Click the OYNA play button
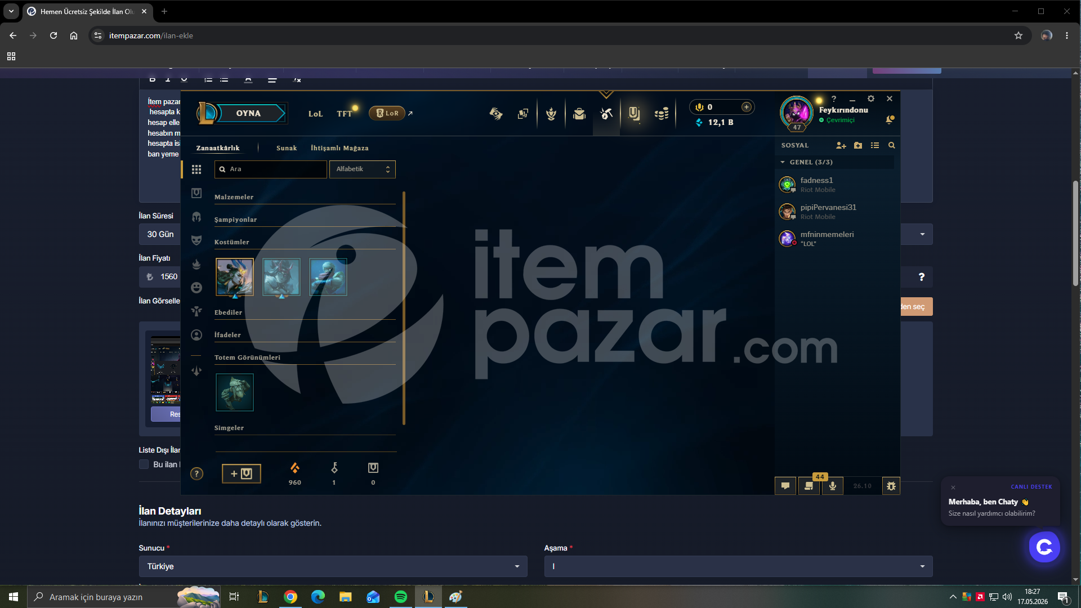Viewport: 1081px width, 608px height. click(248, 113)
